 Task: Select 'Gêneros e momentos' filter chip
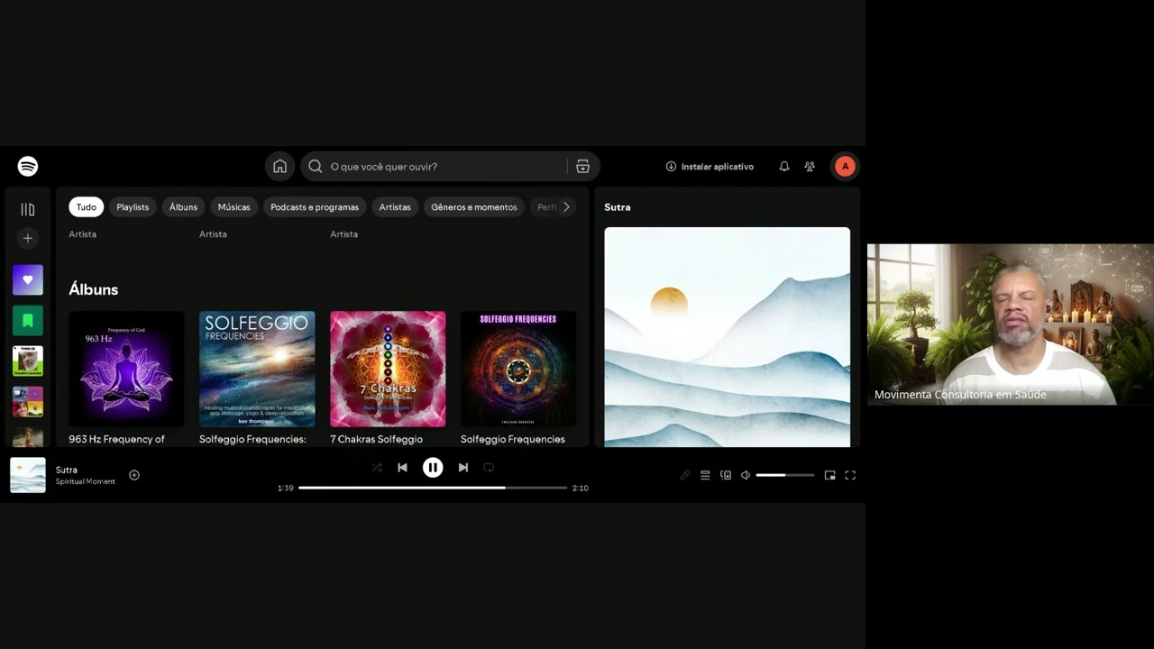(x=474, y=207)
